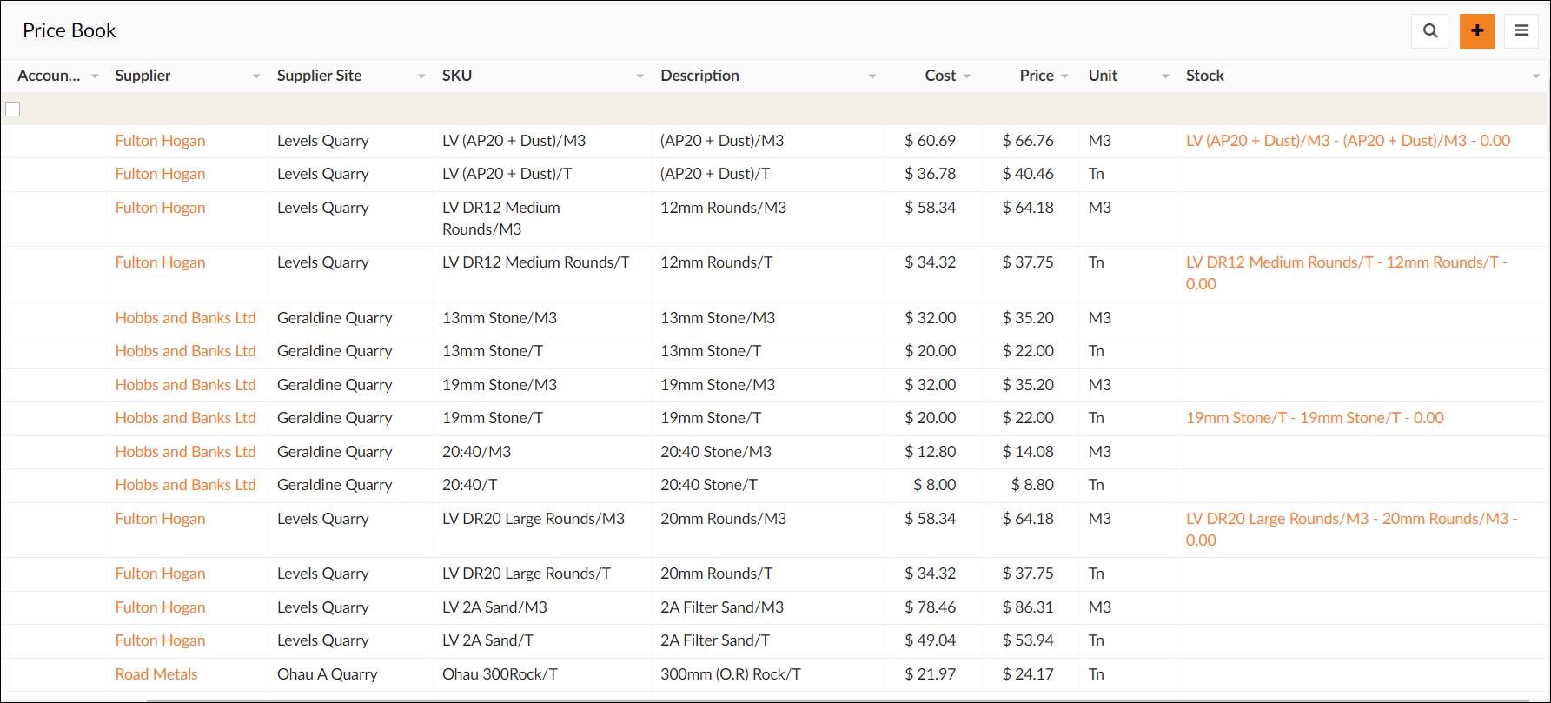Open the hamburger menu icon
Viewport: 1551px width, 703px height.
pos(1521,31)
